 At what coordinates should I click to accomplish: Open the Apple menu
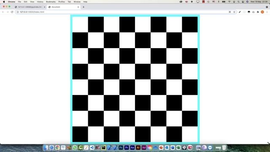4,2
